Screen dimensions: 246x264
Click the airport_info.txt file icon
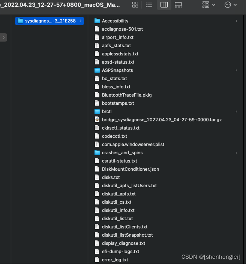click(x=97, y=37)
